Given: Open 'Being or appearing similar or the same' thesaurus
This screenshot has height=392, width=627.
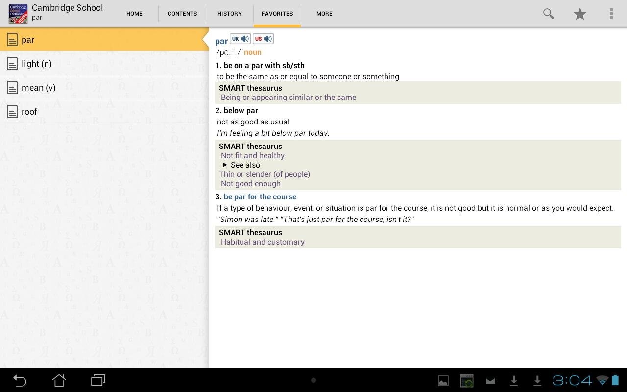Looking at the screenshot, I should coord(289,98).
